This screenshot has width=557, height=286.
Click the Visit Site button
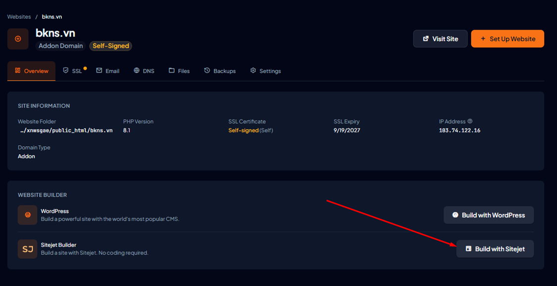(440, 39)
